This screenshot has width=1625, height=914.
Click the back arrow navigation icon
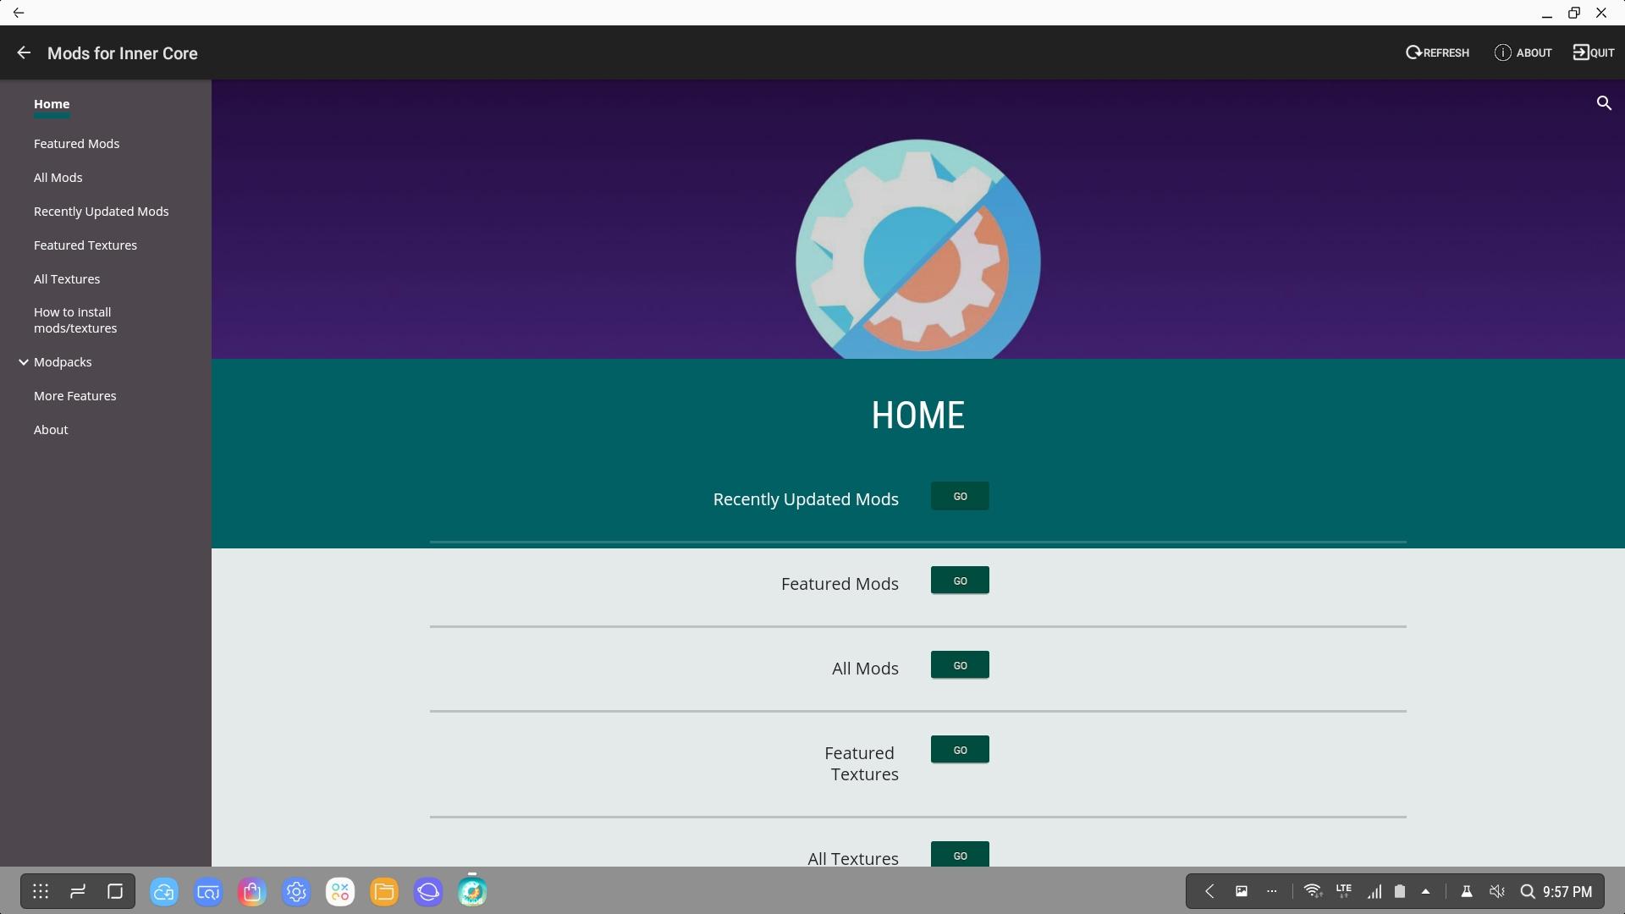pos(24,52)
